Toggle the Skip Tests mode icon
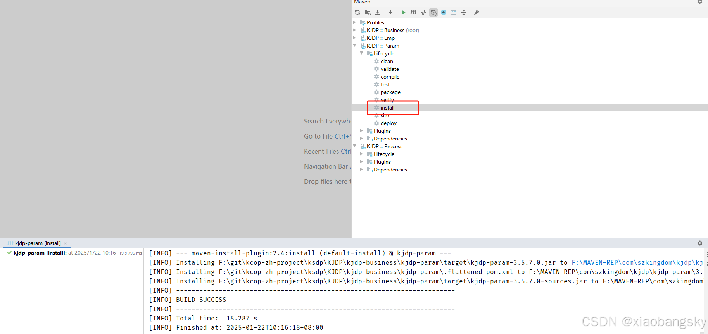 (x=444, y=12)
